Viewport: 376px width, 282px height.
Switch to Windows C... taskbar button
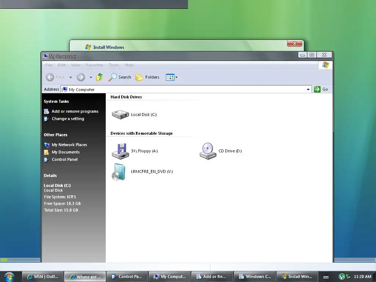point(255,276)
